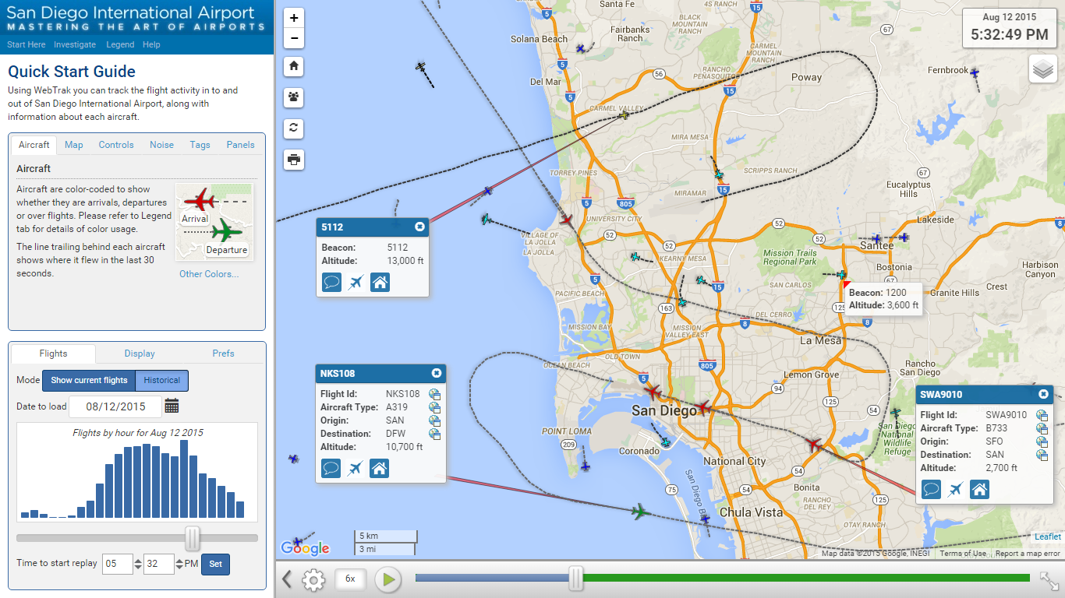The image size is (1065, 598).
Task: Open the map layers selector
Action: 1042,69
